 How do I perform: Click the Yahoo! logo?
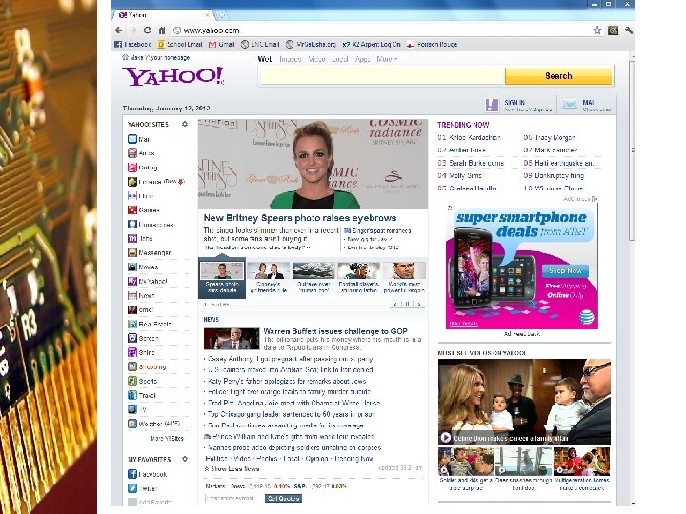point(173,76)
